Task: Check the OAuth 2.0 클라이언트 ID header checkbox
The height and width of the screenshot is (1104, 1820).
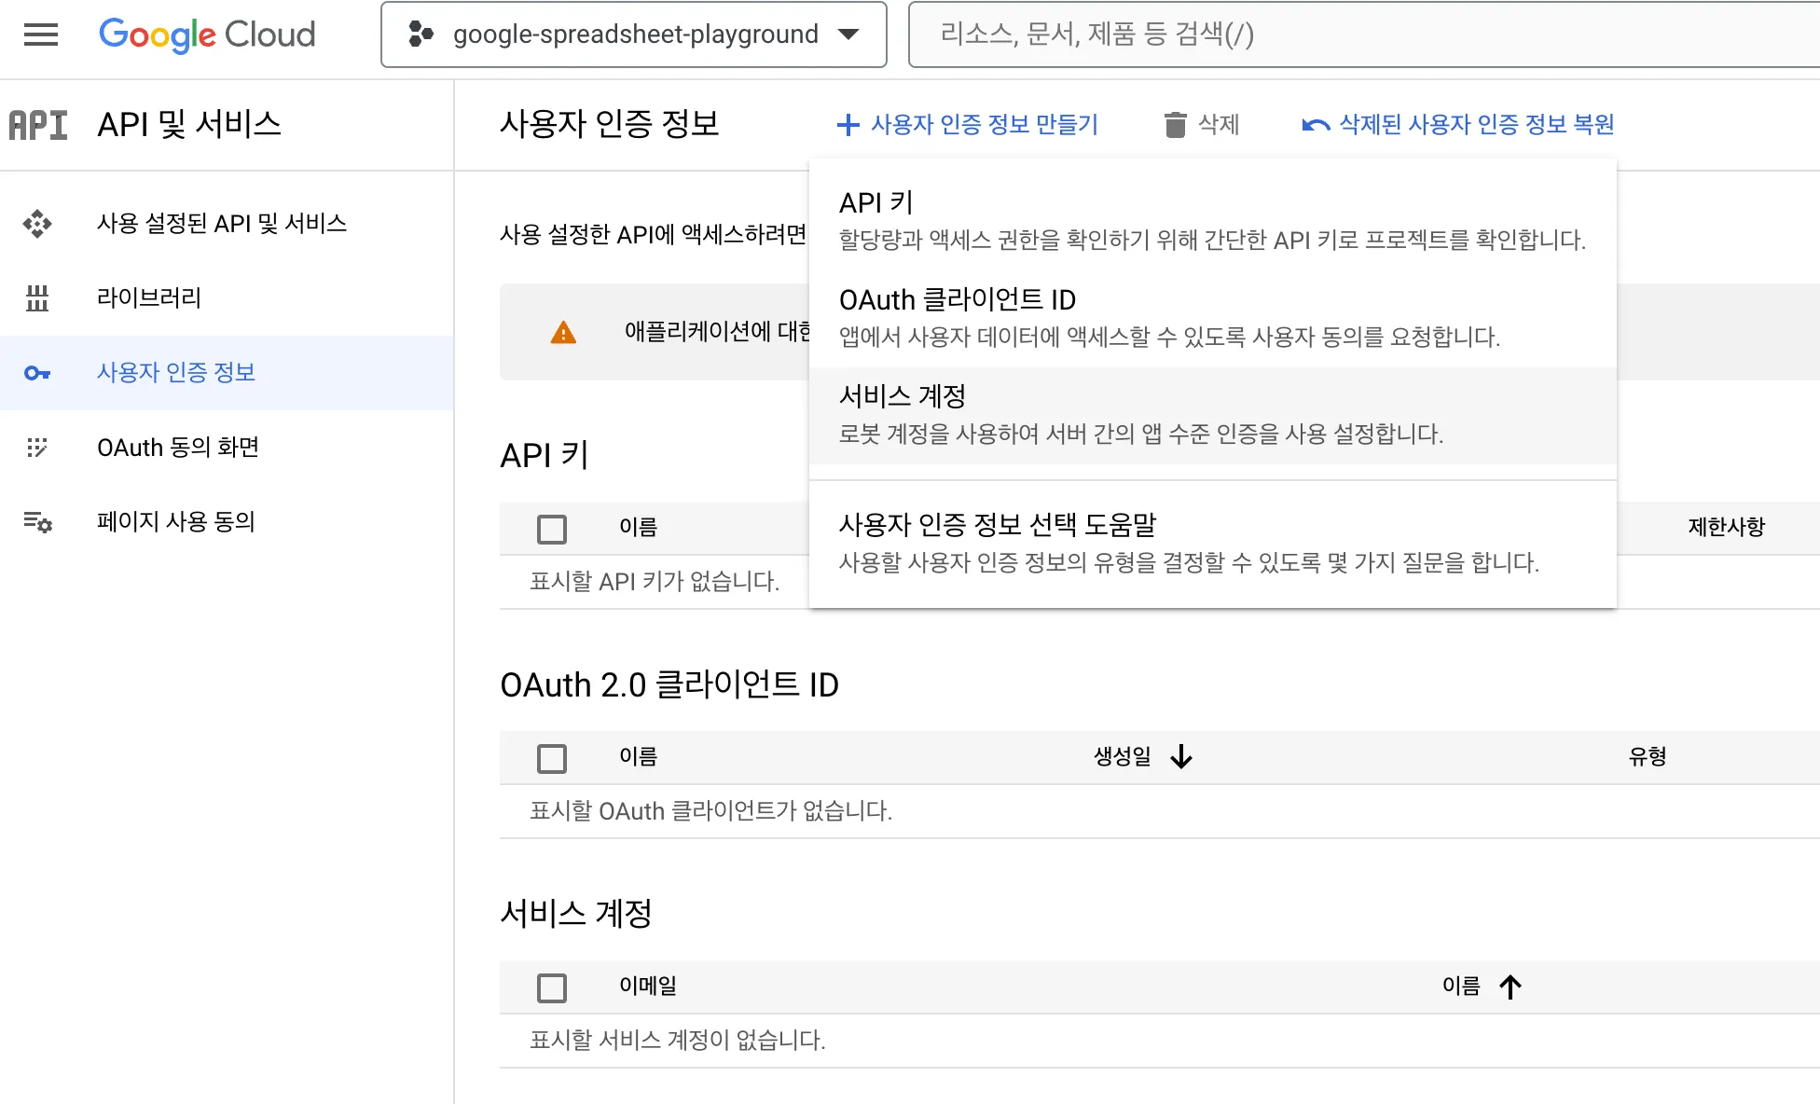Action: click(x=551, y=757)
